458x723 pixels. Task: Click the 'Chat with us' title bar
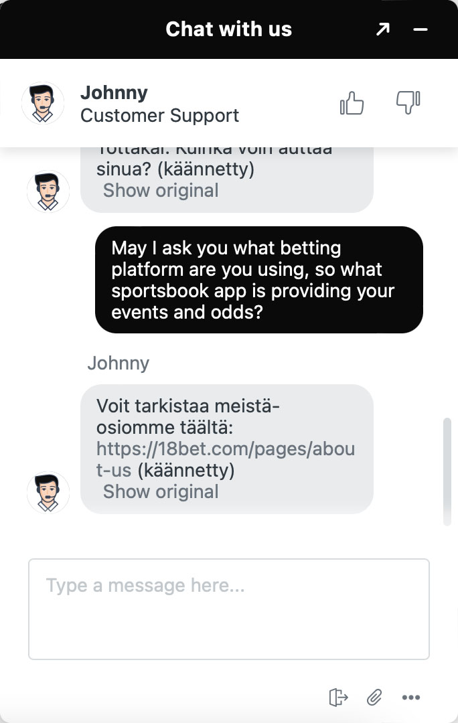[229, 29]
